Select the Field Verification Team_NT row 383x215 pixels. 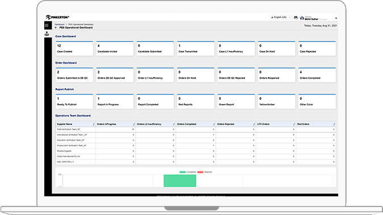coord(196,130)
